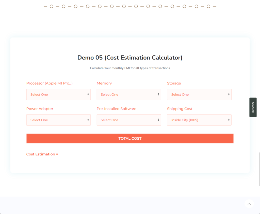Click the scroll-to-top arrow icon
Viewport: 260px width, 214px height.
click(249, 204)
